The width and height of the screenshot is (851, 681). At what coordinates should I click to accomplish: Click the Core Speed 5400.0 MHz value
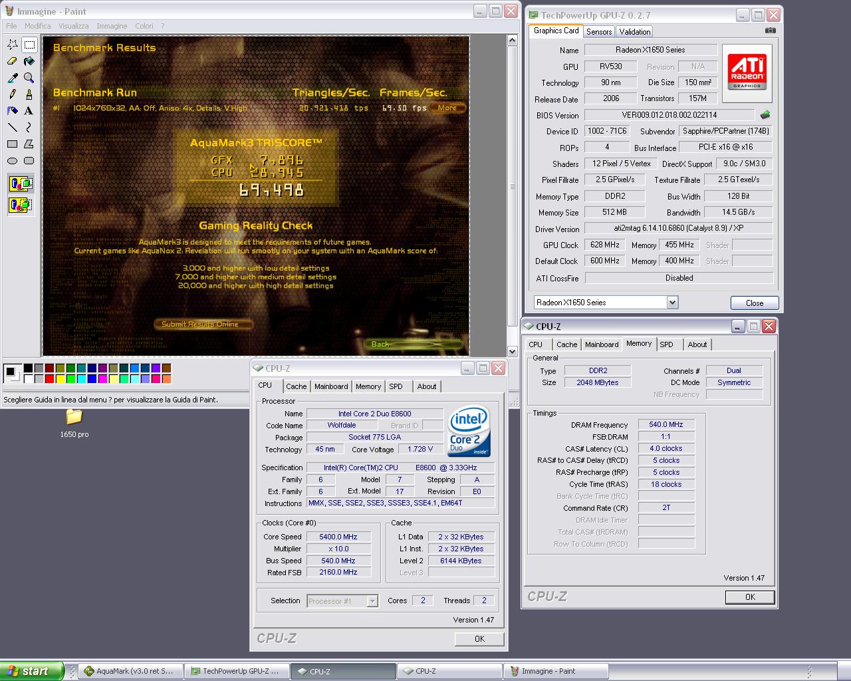338,537
